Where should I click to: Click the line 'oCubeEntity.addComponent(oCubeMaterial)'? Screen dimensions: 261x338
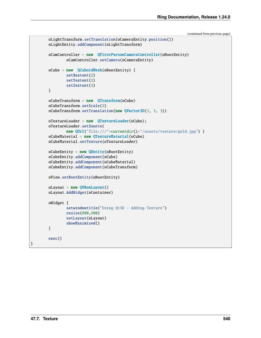(x=92, y=162)
